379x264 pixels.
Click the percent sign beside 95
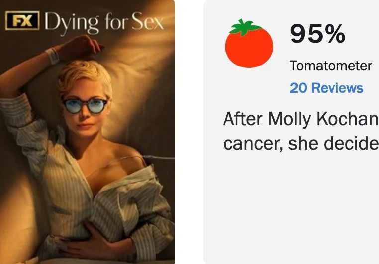(x=335, y=34)
